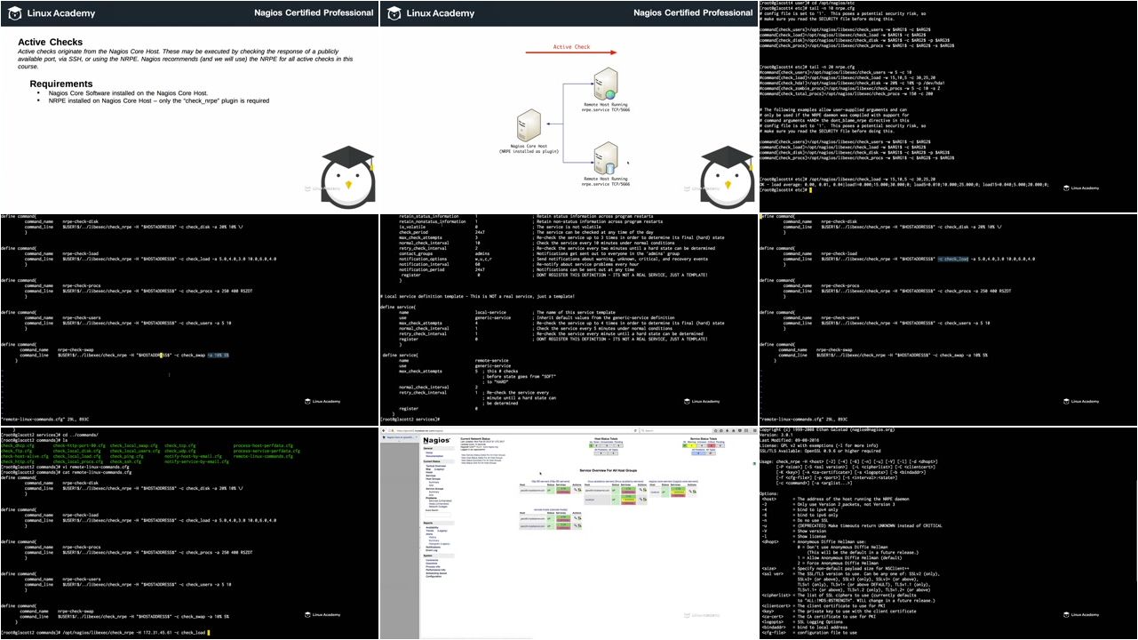The height and width of the screenshot is (640, 1138).
Task: Click the check_nrpe -H 172.31.45.61 command prompt
Action: click(x=104, y=632)
